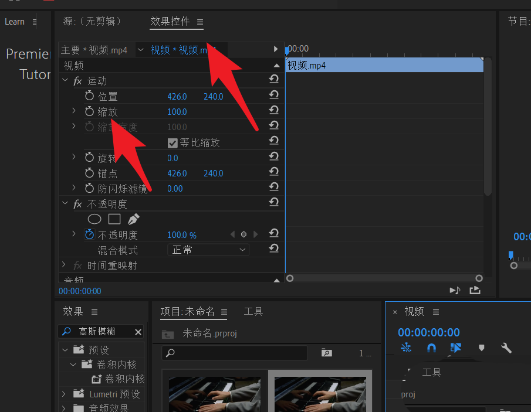Toggle snap magnet in timeline
The width and height of the screenshot is (531, 412).
click(x=431, y=348)
